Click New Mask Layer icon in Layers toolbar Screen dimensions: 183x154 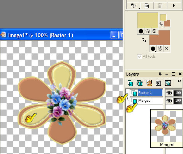coord(158,83)
